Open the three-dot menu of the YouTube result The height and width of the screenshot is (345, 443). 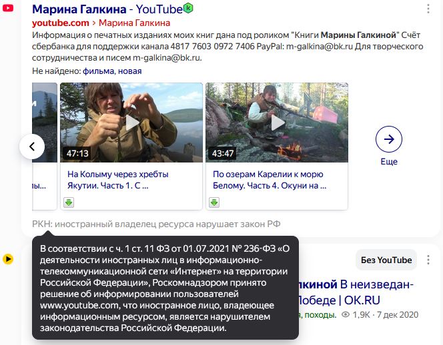pyautogui.click(x=428, y=9)
